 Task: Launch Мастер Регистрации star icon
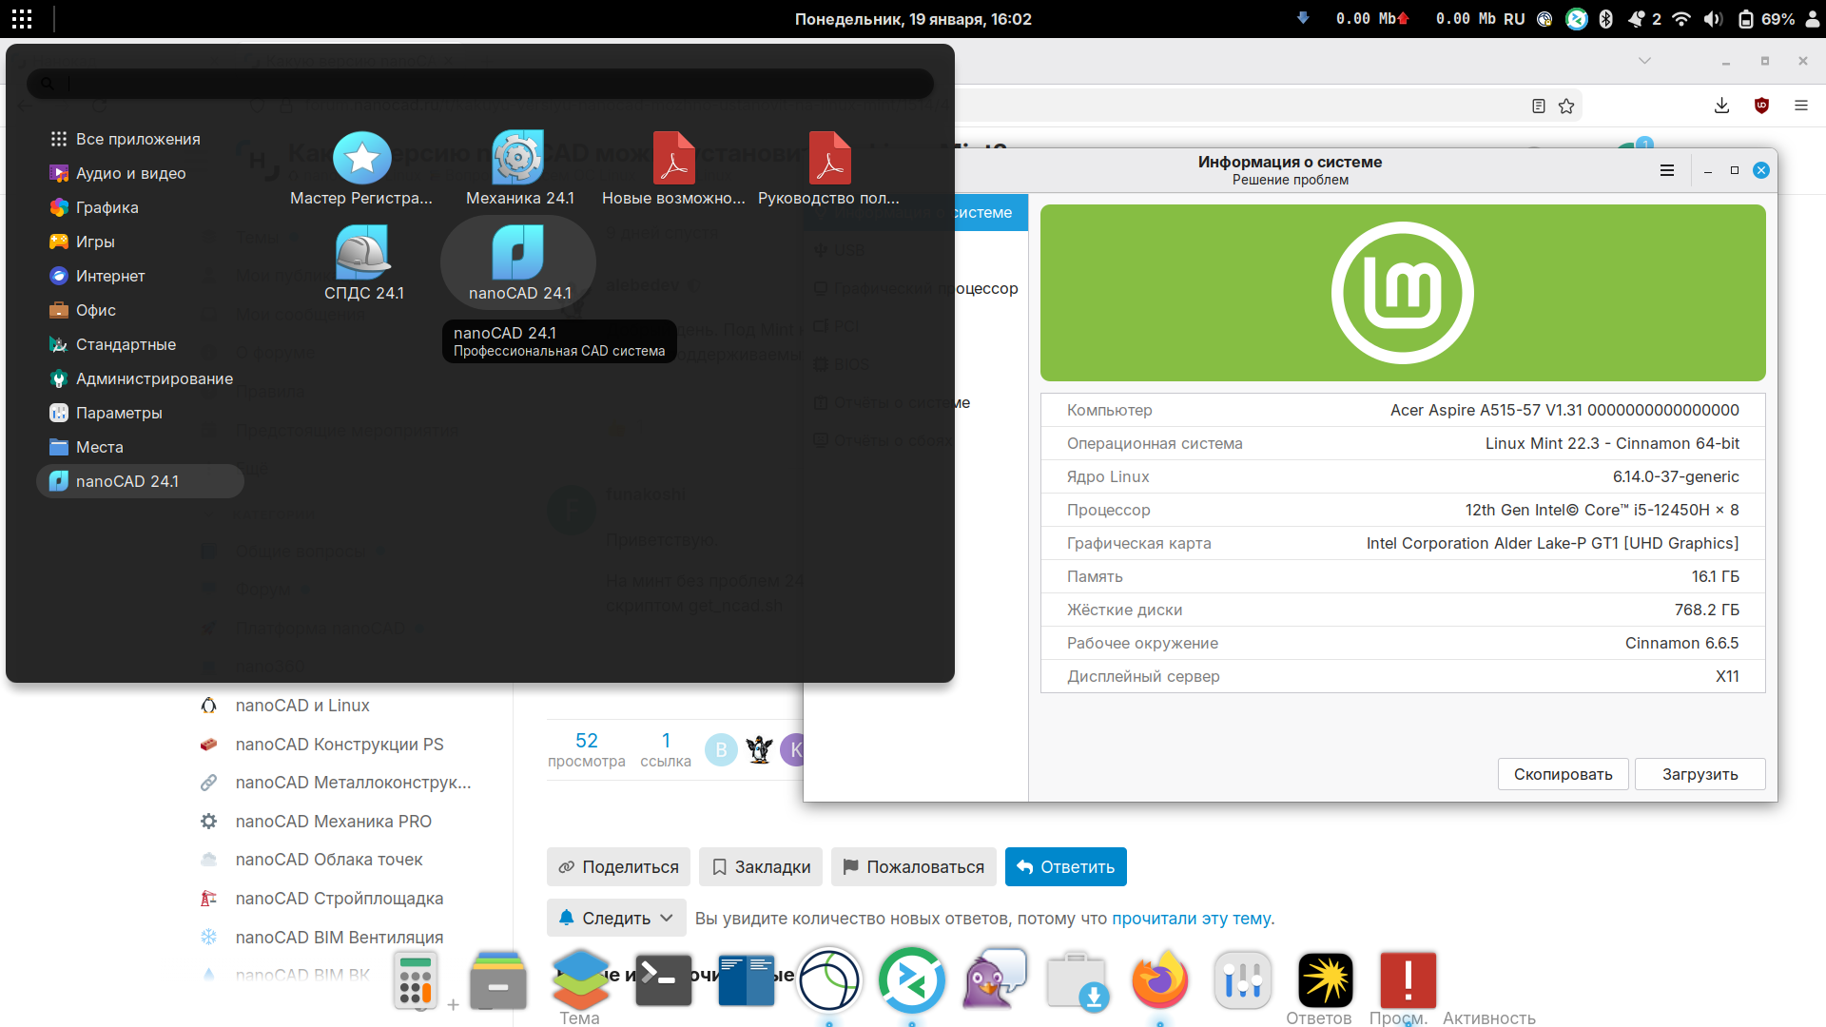[361, 159]
